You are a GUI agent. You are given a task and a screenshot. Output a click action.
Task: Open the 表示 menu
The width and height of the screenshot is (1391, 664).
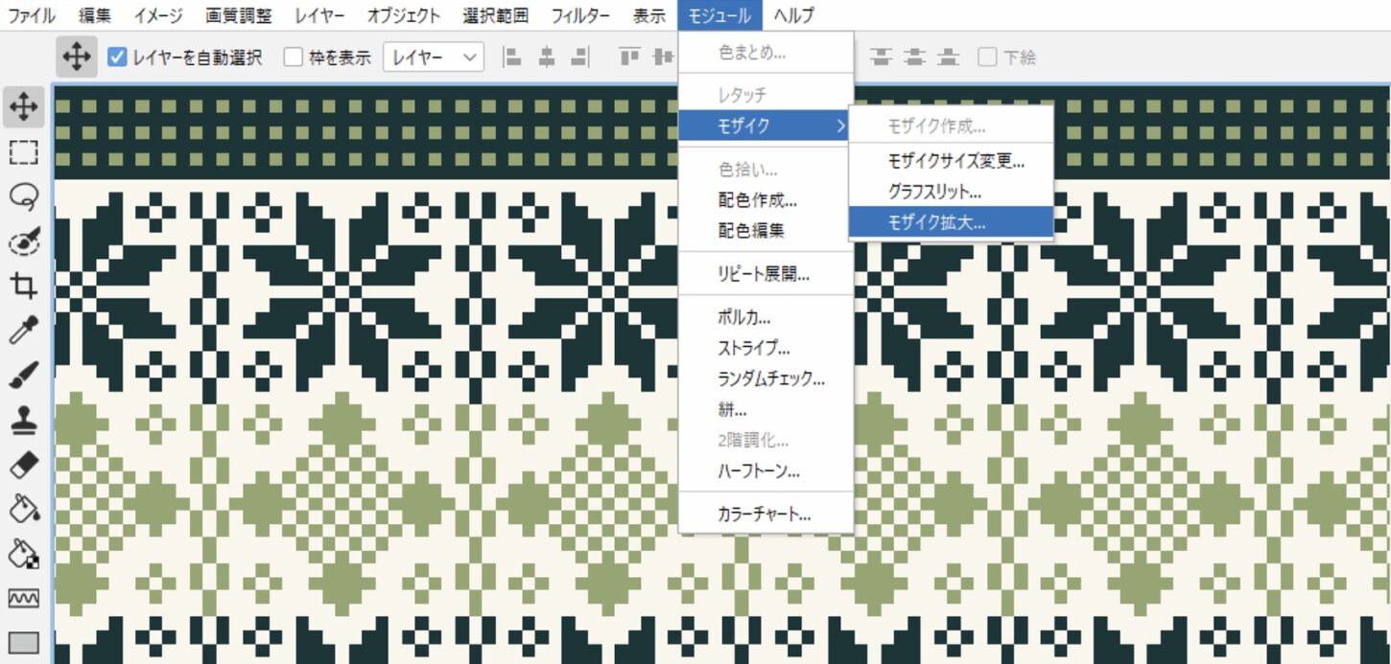(649, 15)
